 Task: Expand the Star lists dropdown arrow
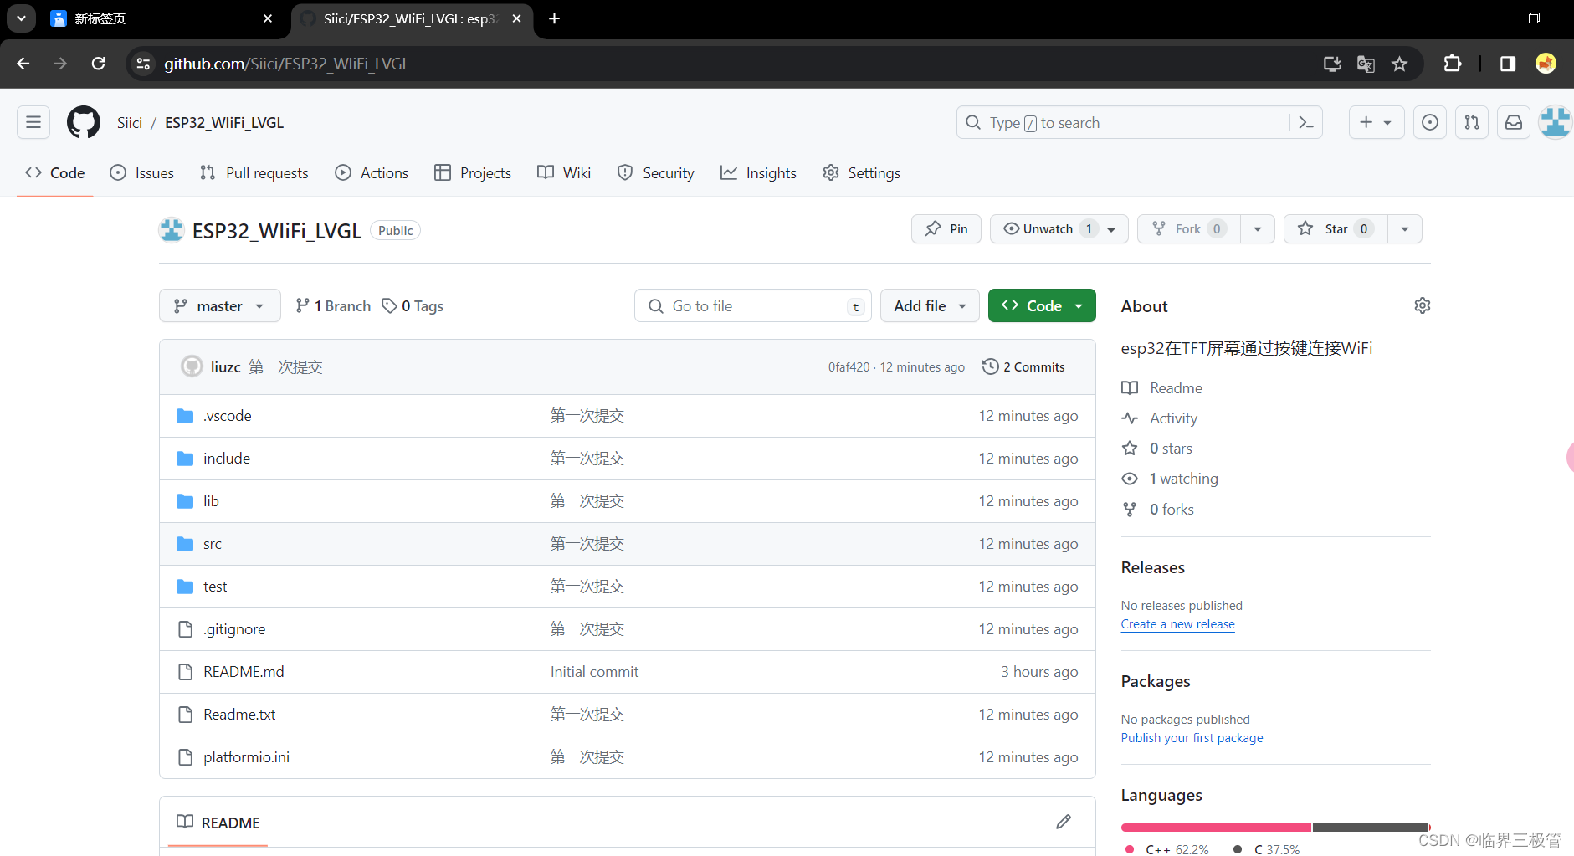tap(1405, 229)
